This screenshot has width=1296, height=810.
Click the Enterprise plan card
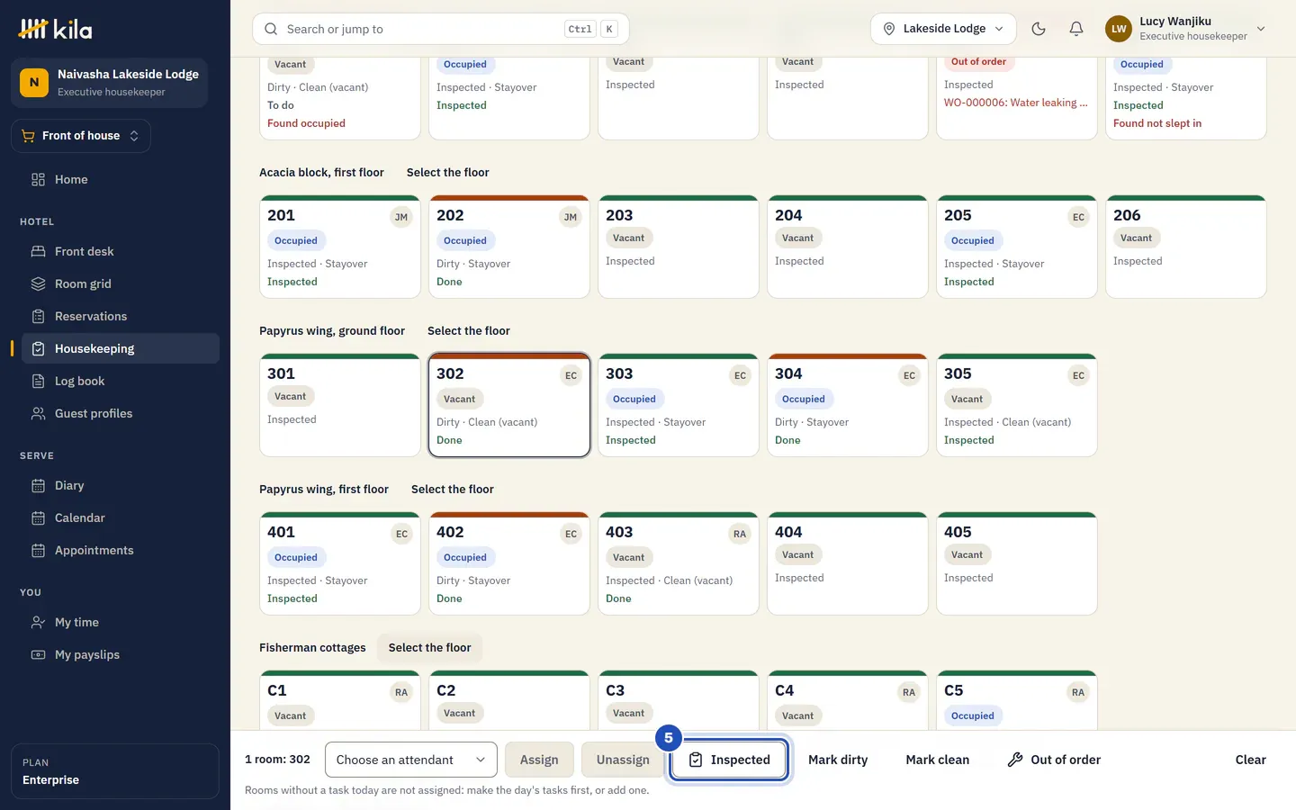point(115,771)
